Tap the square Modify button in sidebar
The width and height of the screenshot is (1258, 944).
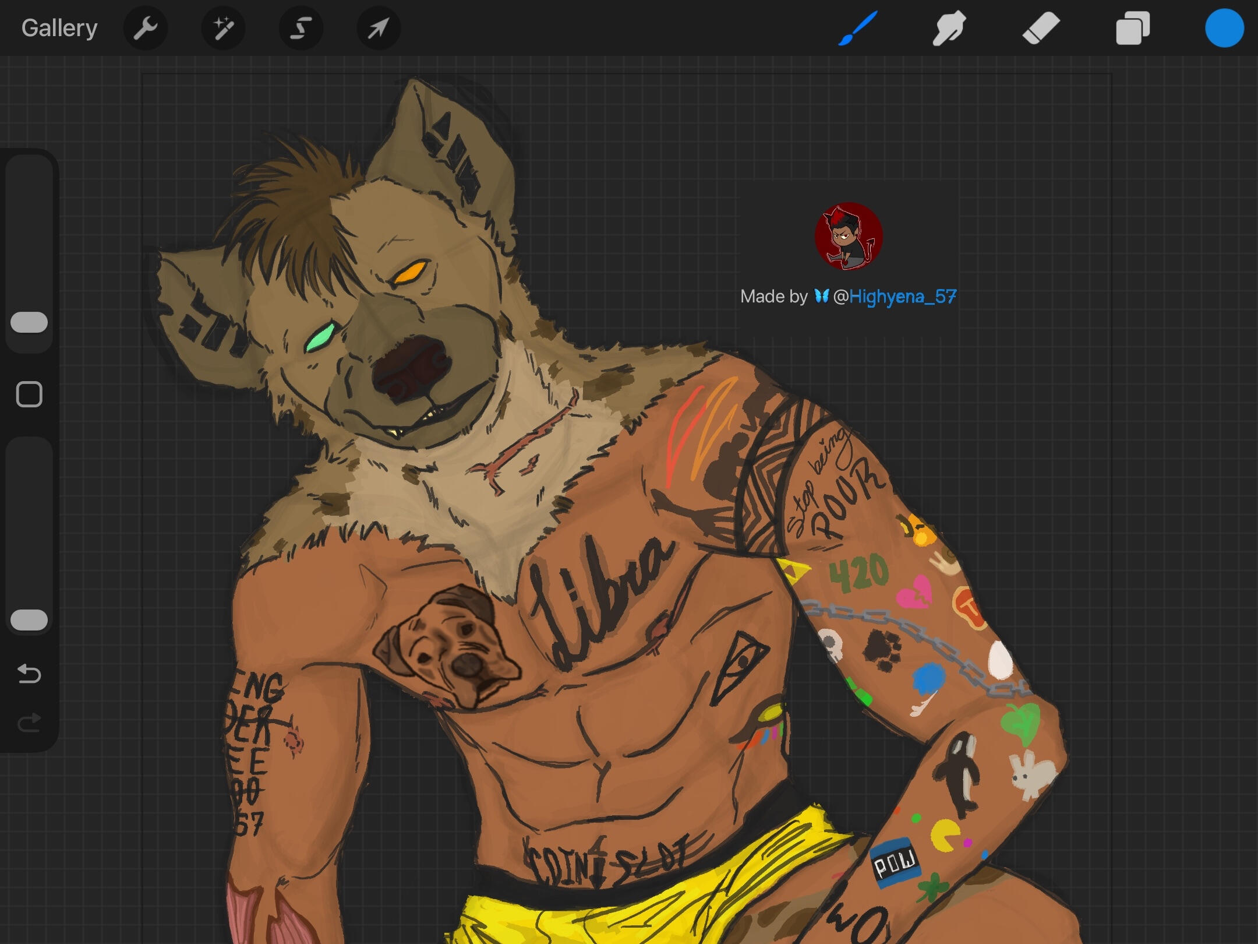[29, 394]
